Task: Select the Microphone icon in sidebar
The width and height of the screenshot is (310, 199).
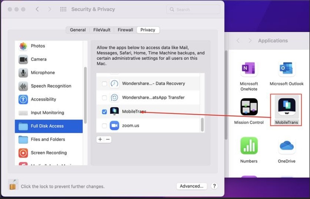Action: 23,72
